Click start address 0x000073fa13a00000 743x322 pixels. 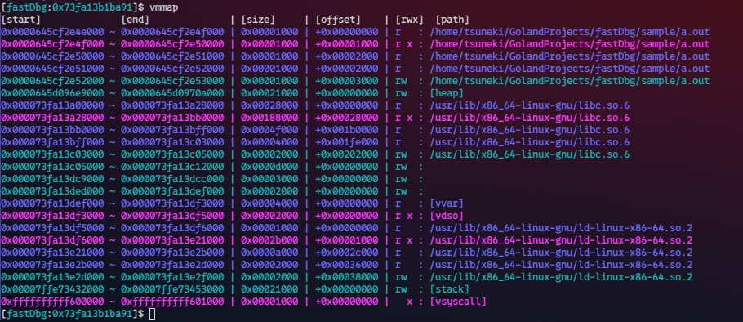(51, 105)
